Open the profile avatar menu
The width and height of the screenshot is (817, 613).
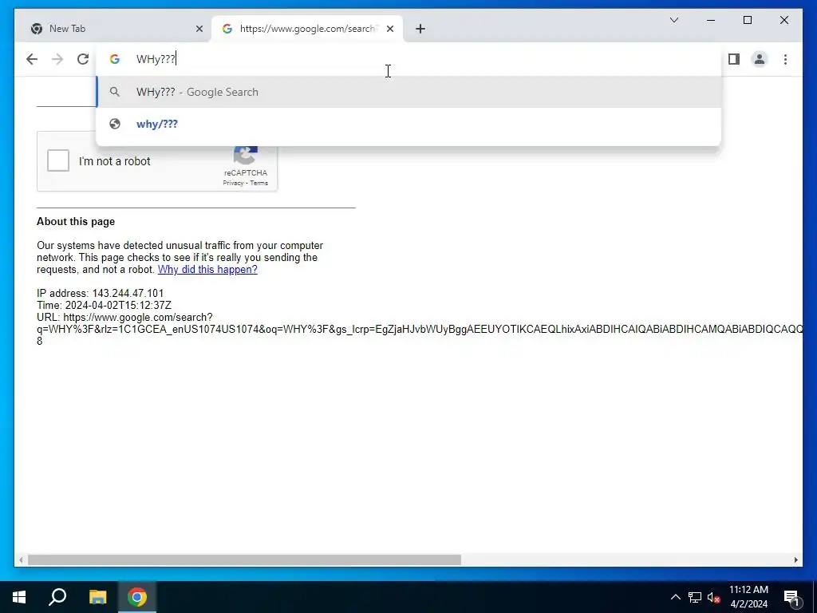760,59
